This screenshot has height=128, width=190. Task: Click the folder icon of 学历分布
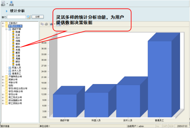point(6,94)
